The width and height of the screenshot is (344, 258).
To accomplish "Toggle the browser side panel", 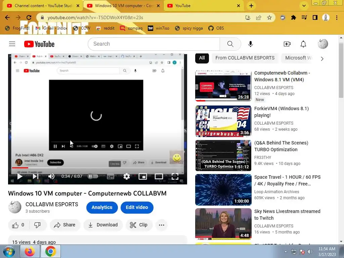I will (x=315, y=17).
